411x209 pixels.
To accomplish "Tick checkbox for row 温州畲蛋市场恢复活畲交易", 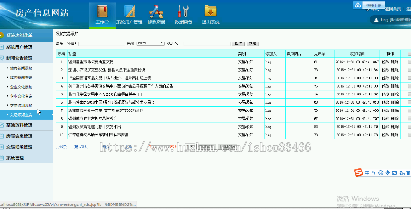I will tap(409, 62).
